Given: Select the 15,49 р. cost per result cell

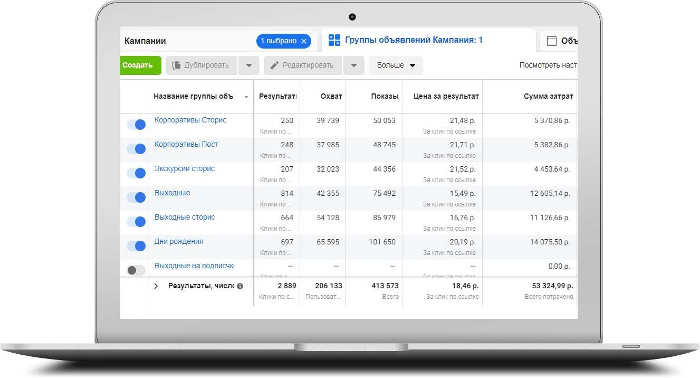Looking at the screenshot, I should pos(462,193).
